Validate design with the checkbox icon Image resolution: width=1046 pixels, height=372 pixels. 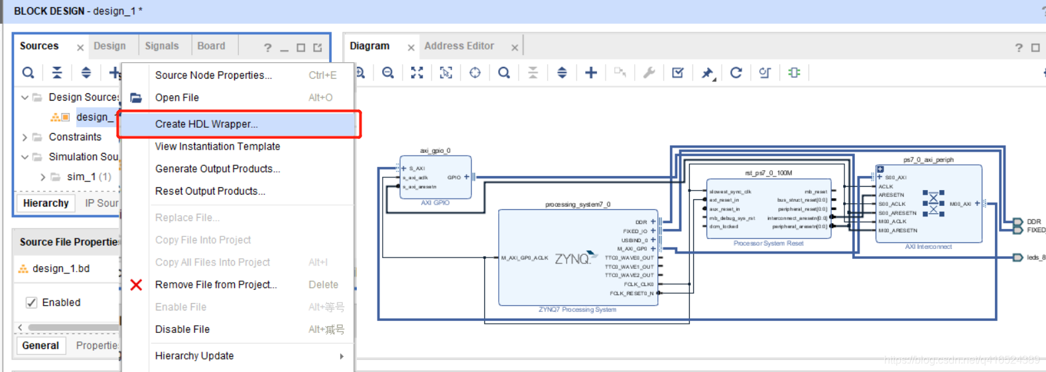(678, 73)
